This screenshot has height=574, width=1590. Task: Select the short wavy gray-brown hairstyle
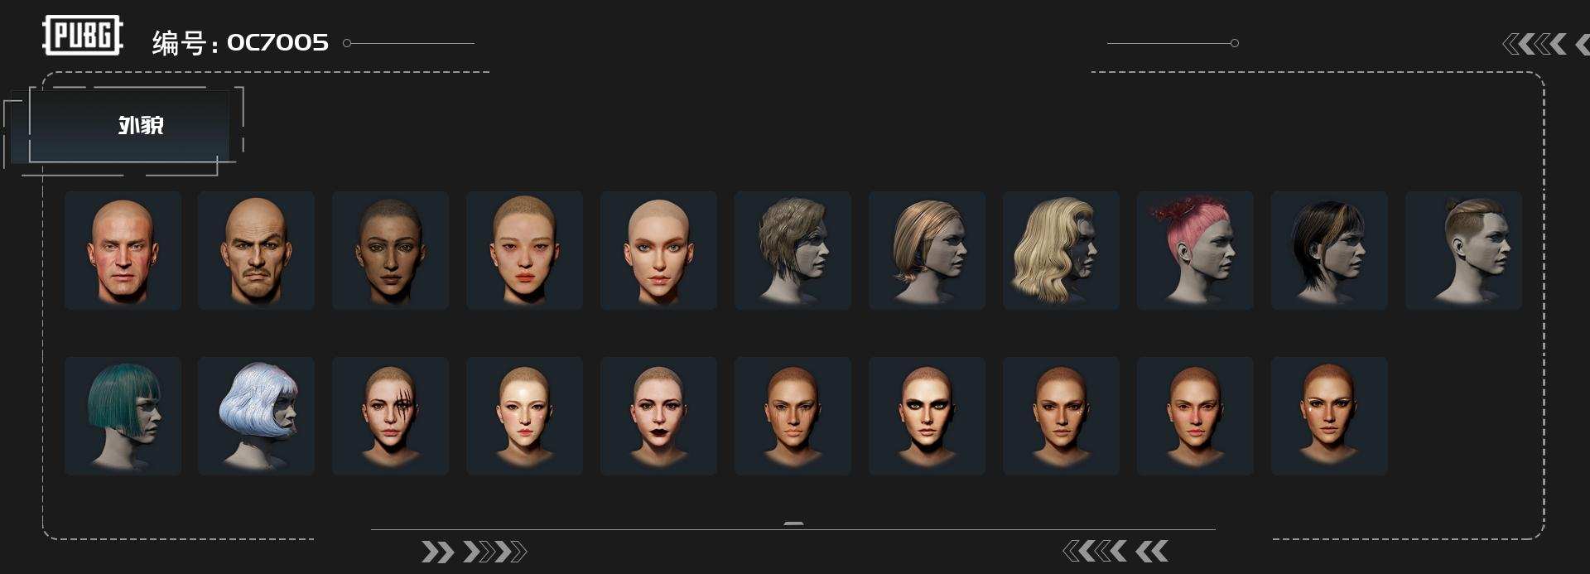tap(793, 250)
